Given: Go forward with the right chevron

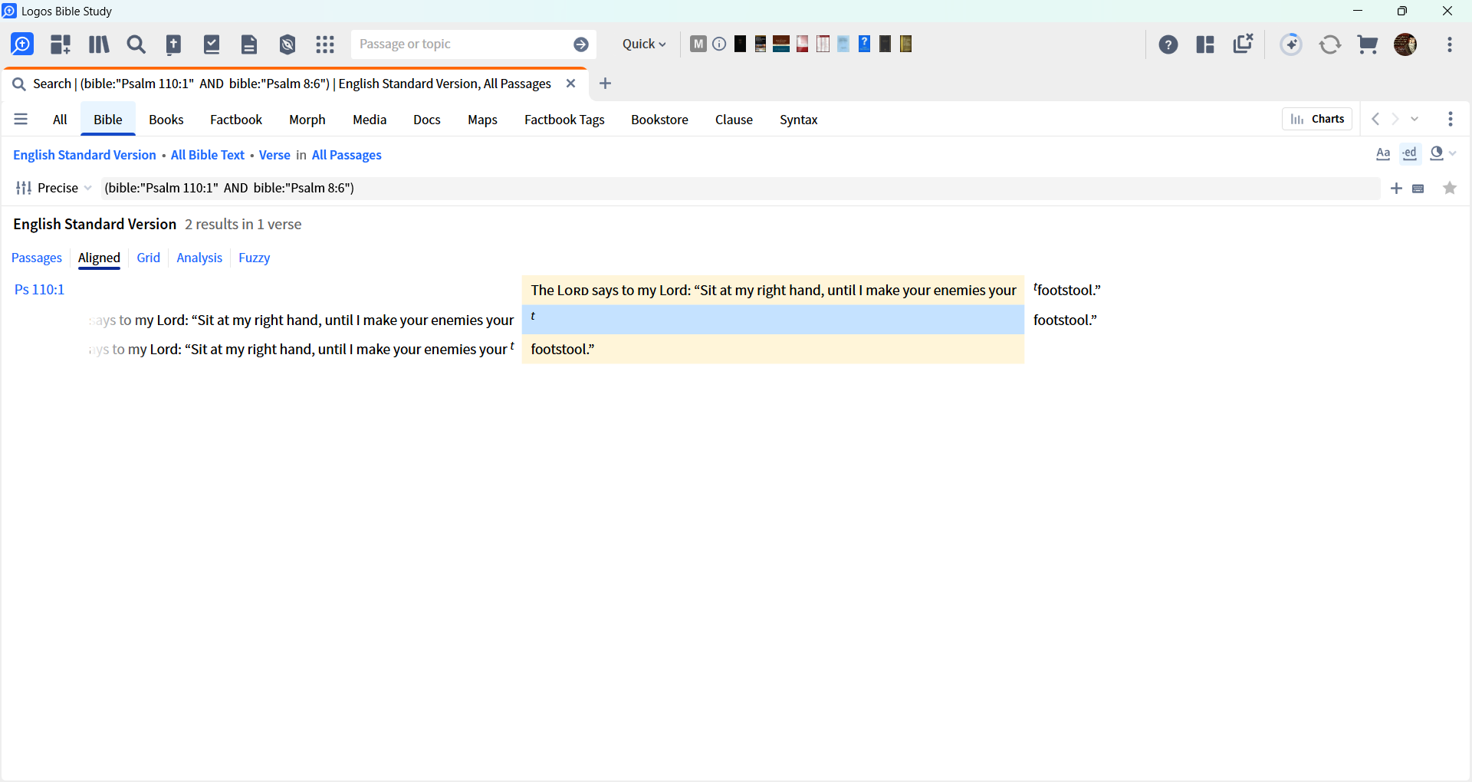Looking at the screenshot, I should tap(1395, 119).
